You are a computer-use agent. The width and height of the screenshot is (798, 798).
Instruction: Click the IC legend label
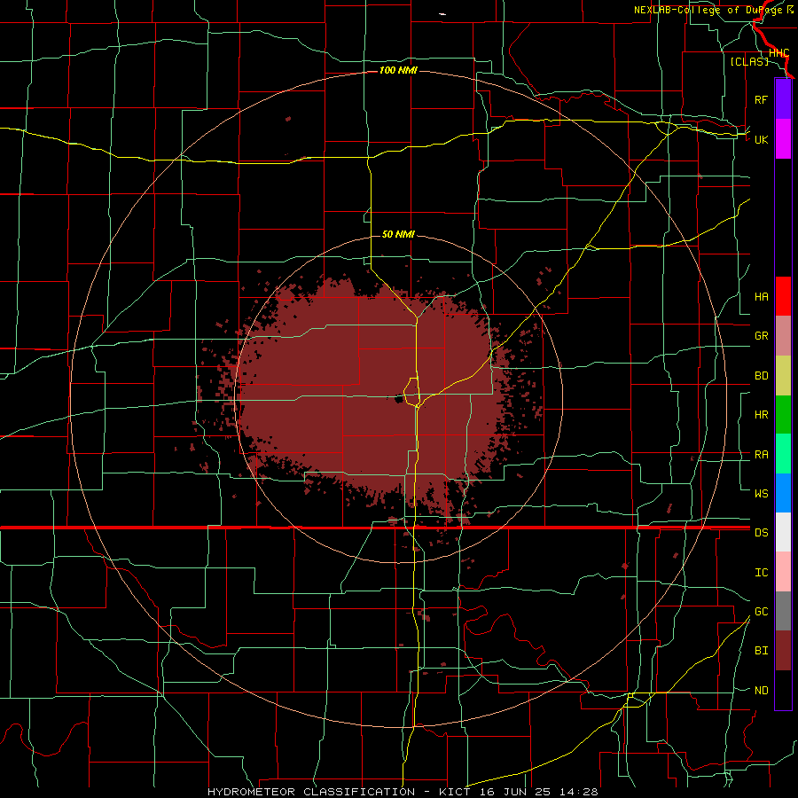point(761,572)
